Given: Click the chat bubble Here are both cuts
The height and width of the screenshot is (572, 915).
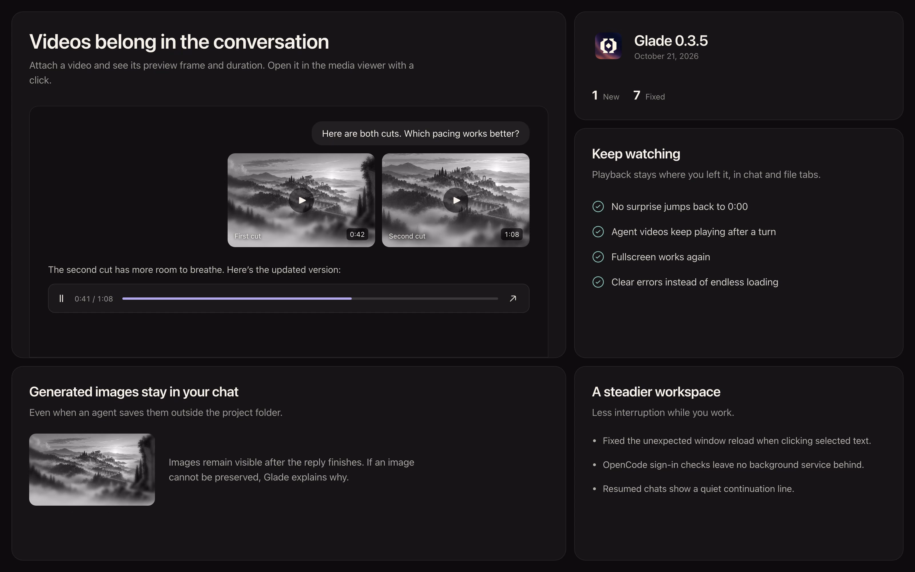Looking at the screenshot, I should 420,134.
